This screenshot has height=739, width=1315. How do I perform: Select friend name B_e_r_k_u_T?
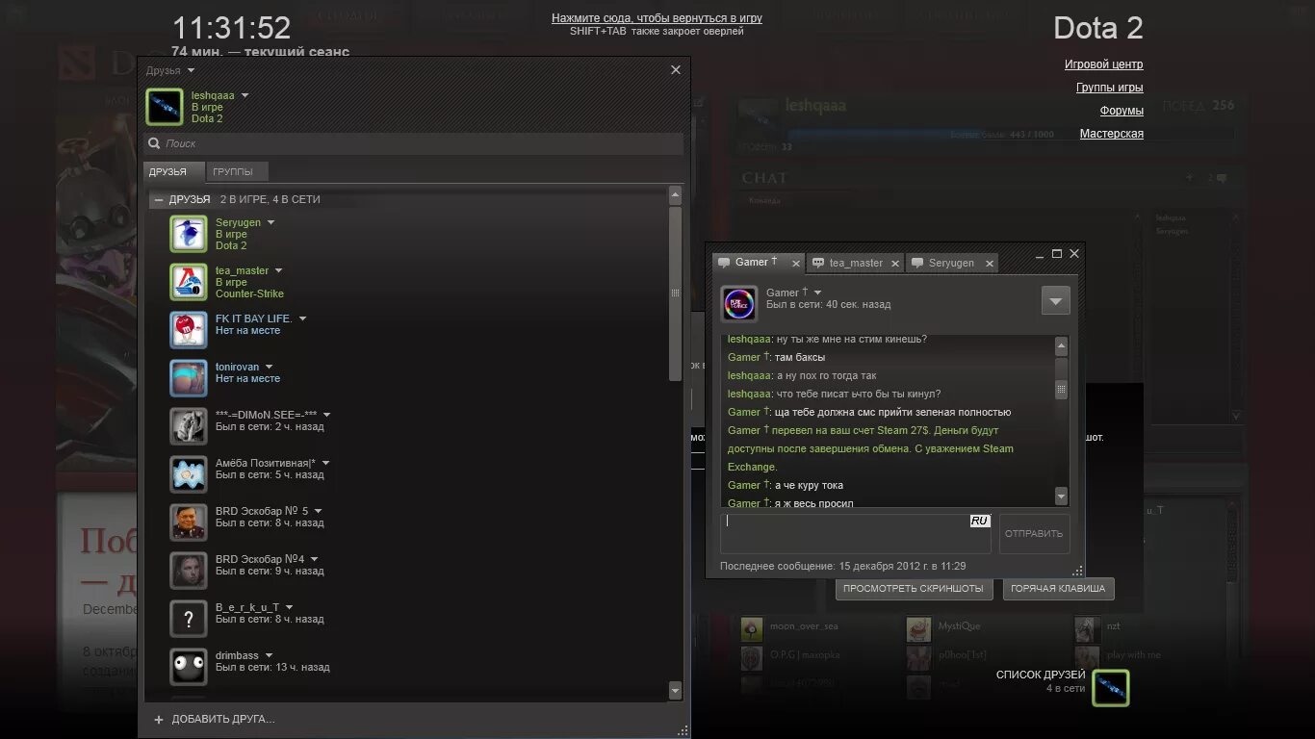click(247, 607)
